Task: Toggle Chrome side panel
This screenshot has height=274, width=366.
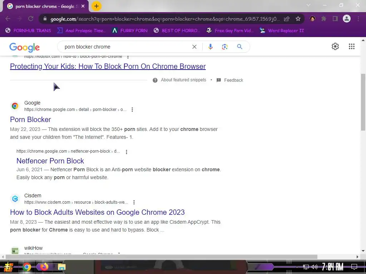Action: [335, 19]
